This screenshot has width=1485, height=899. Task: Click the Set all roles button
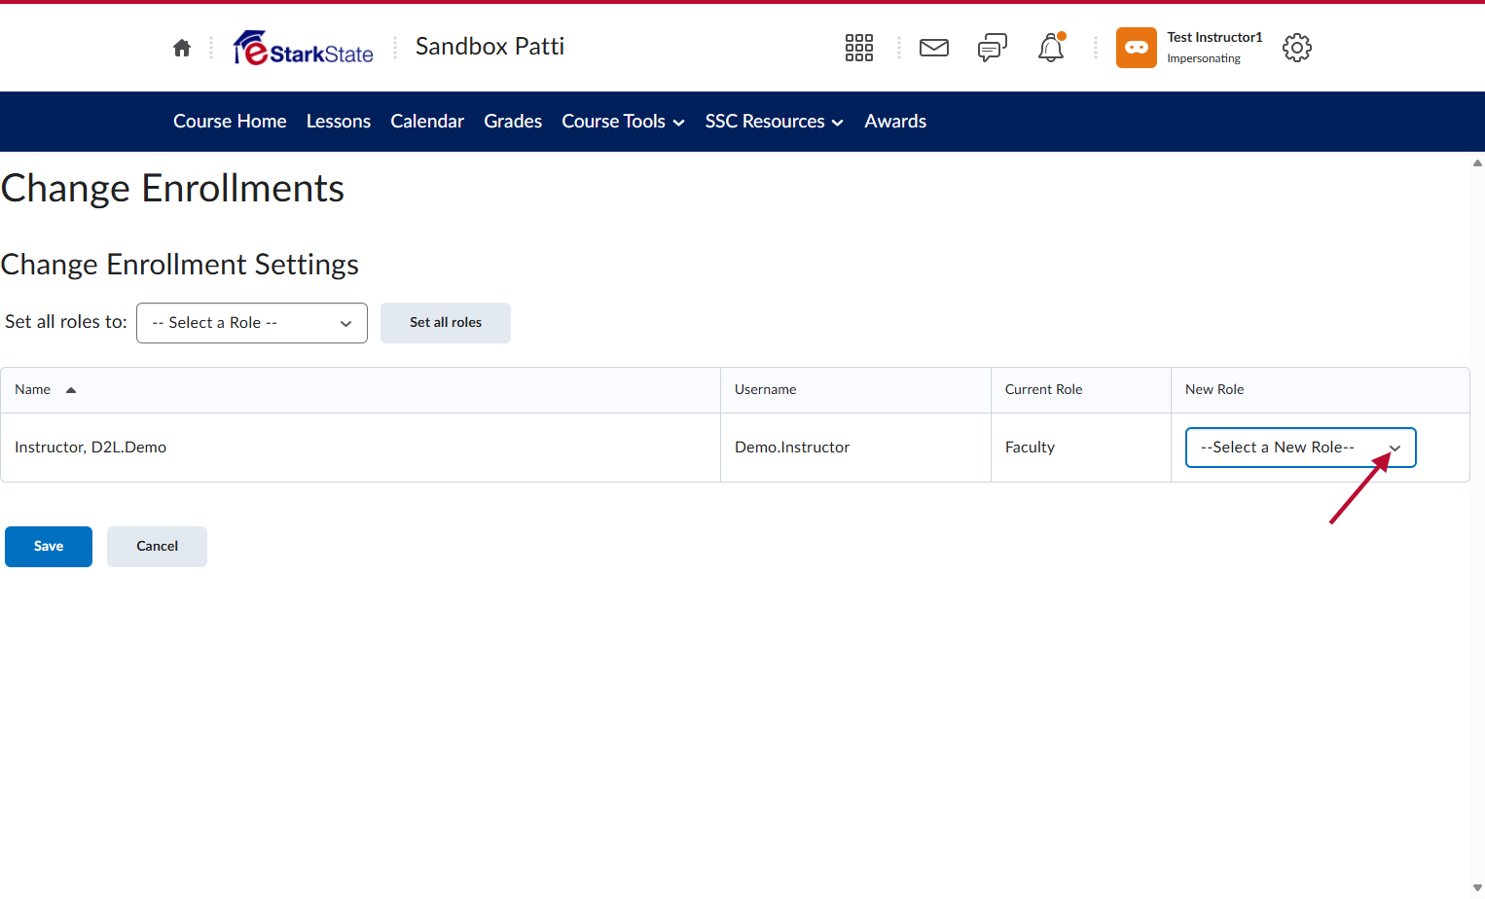click(446, 323)
